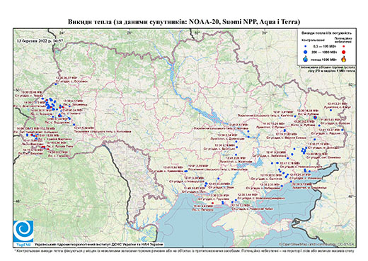Click the large red-blue marker near Rubizhne
This screenshot has height=261, width=368.
(315, 118)
